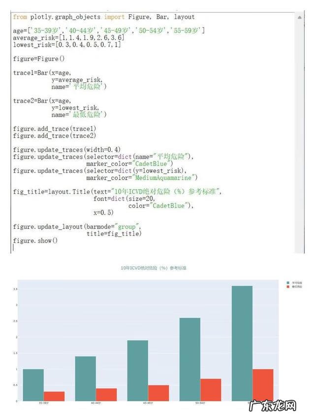Pick the red bar for 45-49岁
Screen dimensions: 315x420
click(x=158, y=393)
